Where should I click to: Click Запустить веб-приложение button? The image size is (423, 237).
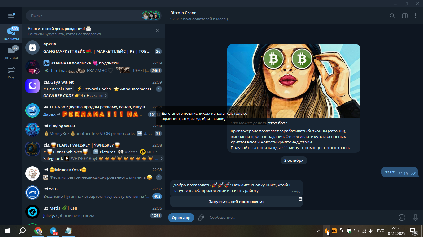(237, 202)
